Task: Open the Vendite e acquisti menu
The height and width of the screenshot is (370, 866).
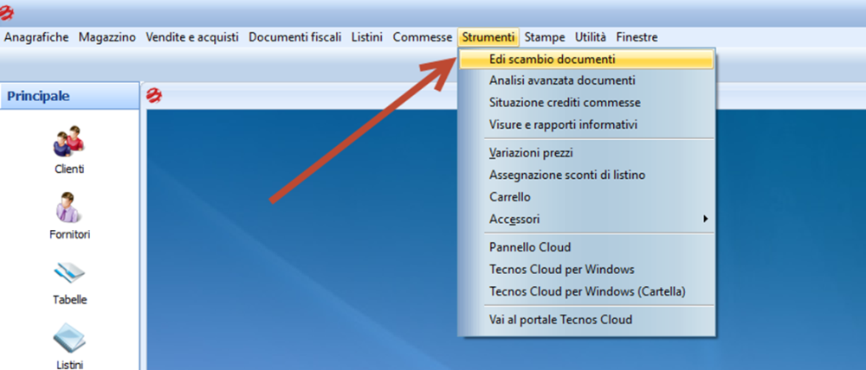Action: (x=192, y=37)
